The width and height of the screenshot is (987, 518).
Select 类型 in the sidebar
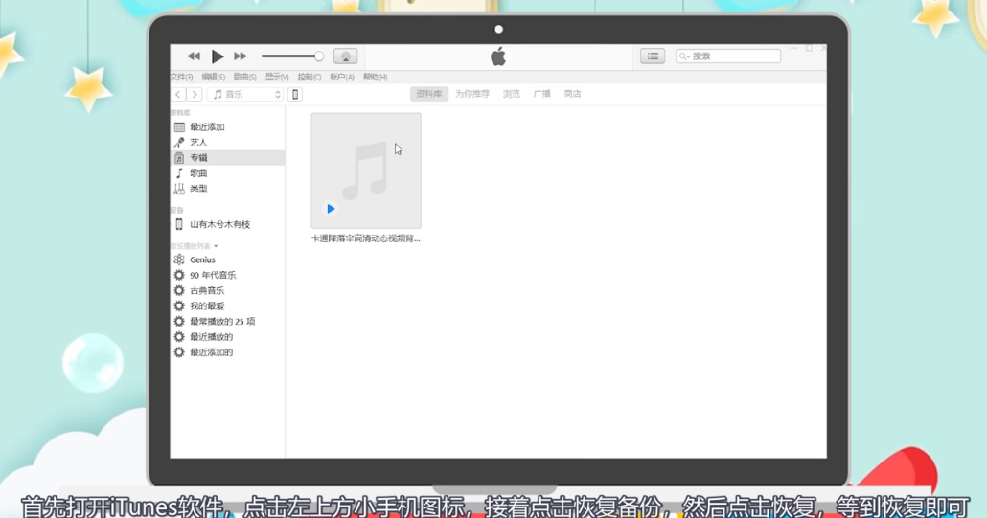(228, 189)
